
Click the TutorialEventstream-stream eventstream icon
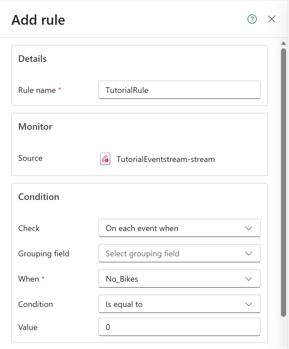pos(105,159)
